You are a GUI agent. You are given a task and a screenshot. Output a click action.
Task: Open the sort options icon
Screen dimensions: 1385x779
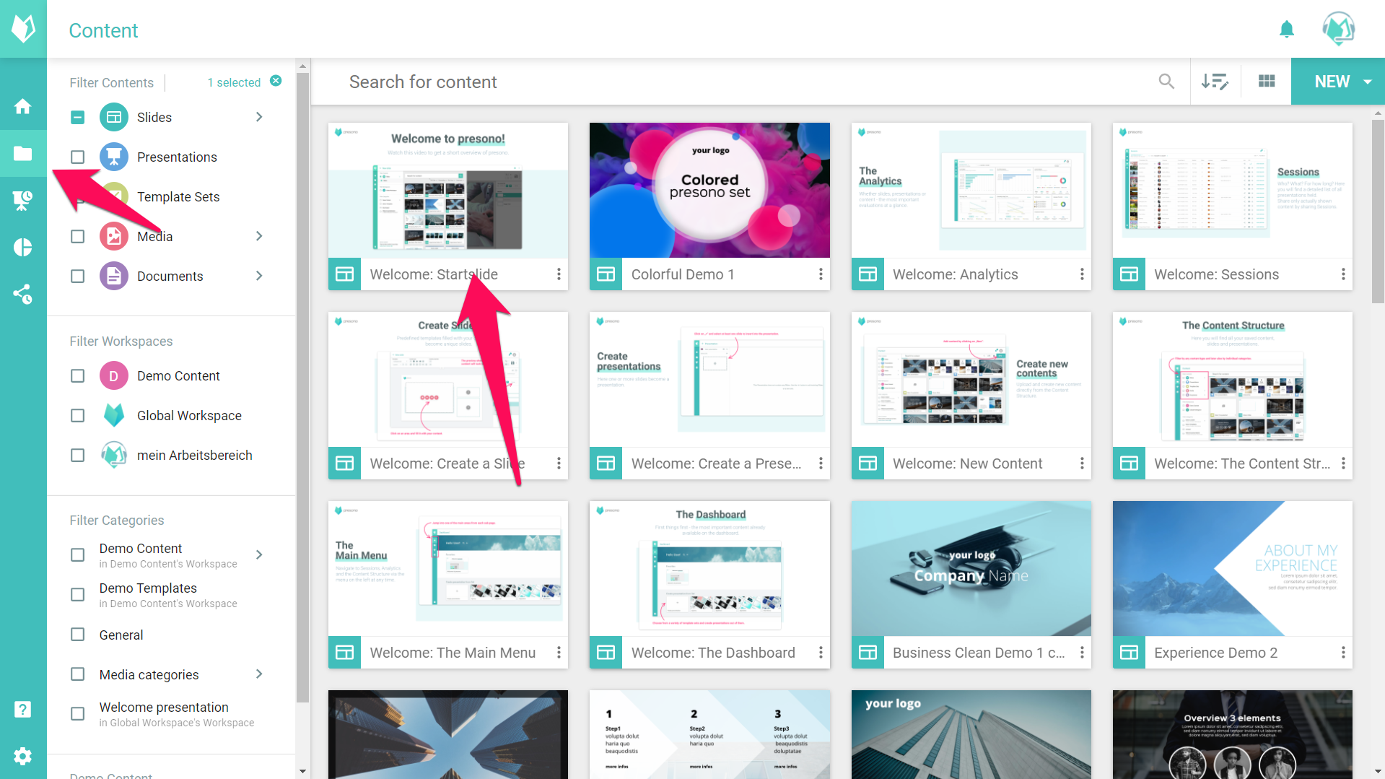[1215, 82]
